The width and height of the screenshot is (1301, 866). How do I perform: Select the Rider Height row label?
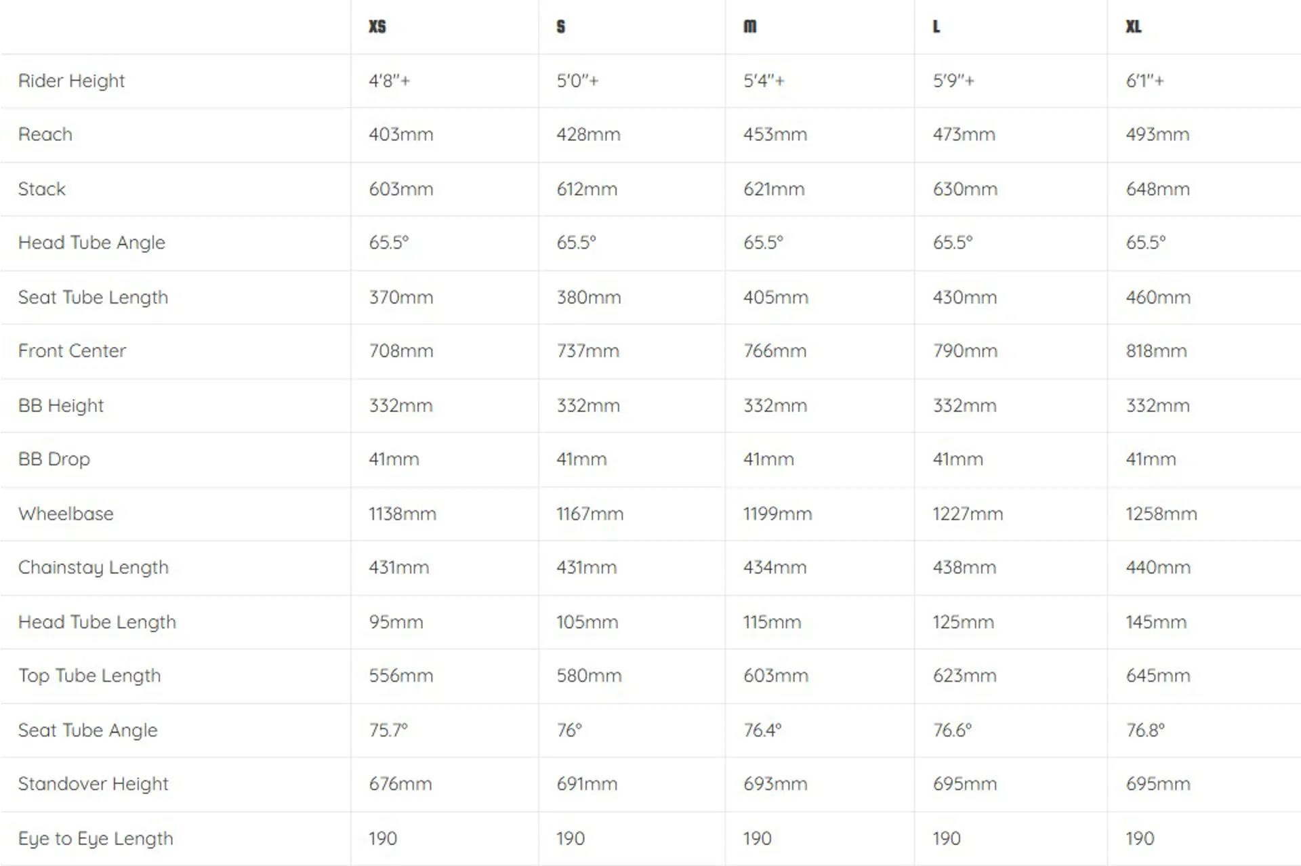71,81
